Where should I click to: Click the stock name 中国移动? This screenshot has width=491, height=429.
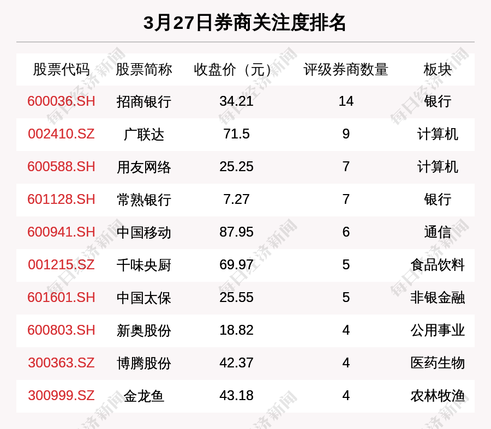[143, 233]
